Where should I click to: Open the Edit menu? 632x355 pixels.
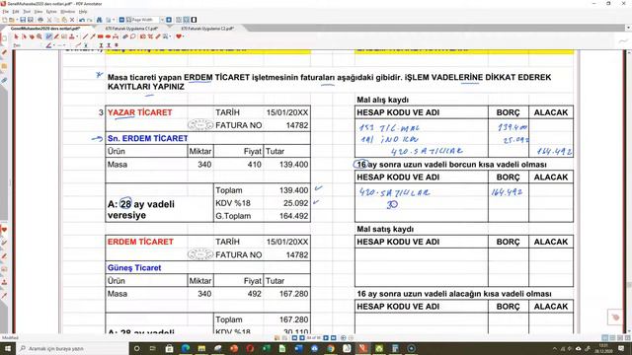coord(16,12)
